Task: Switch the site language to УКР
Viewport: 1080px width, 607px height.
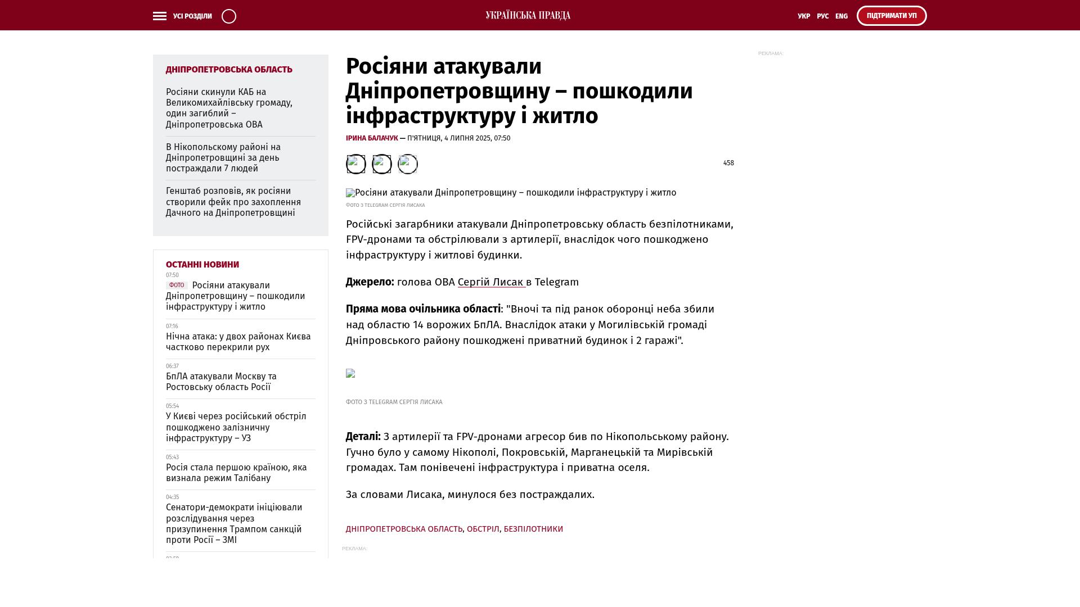Action: tap(804, 16)
